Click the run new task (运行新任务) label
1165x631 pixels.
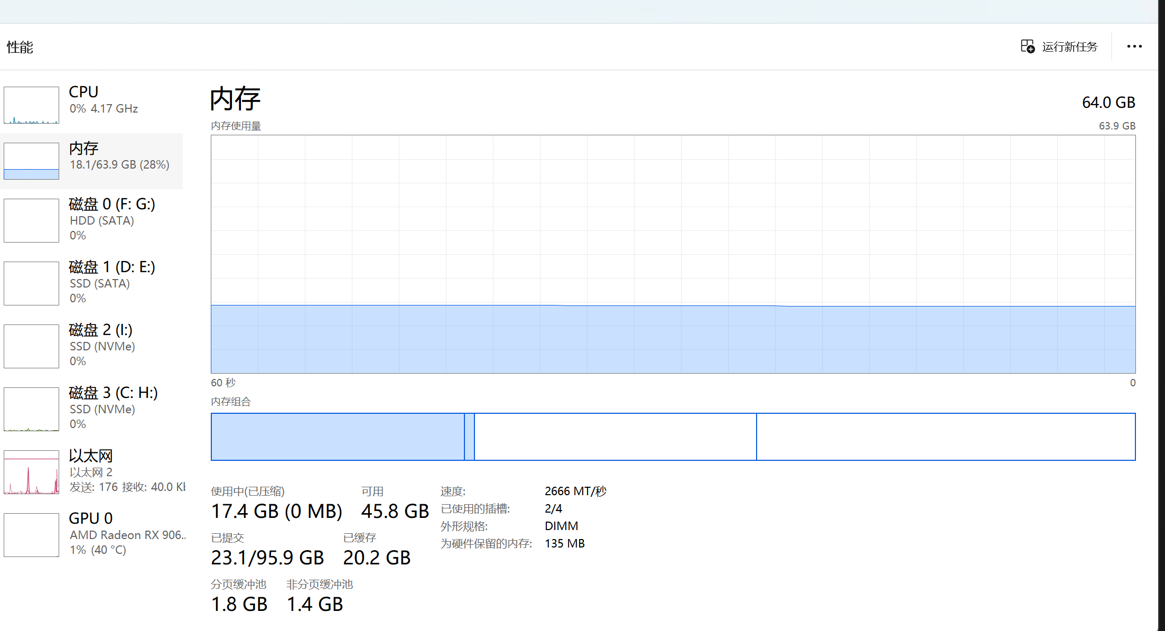coord(1069,47)
